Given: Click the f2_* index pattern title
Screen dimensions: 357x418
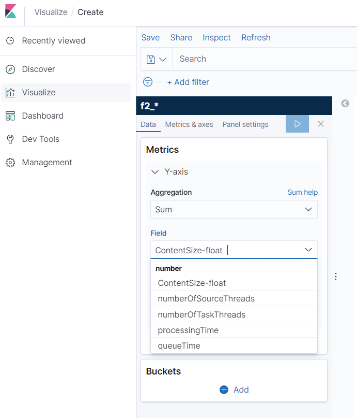Looking at the screenshot, I should point(149,106).
